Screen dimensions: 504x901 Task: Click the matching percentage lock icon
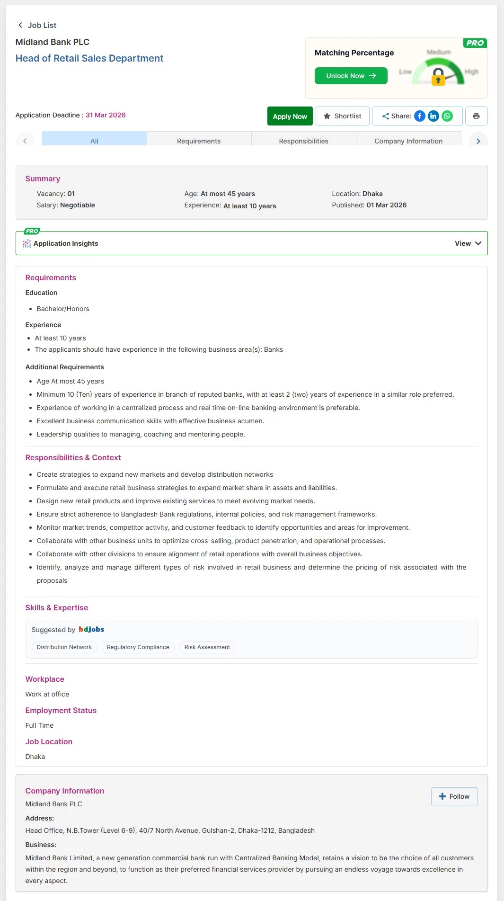tap(438, 77)
